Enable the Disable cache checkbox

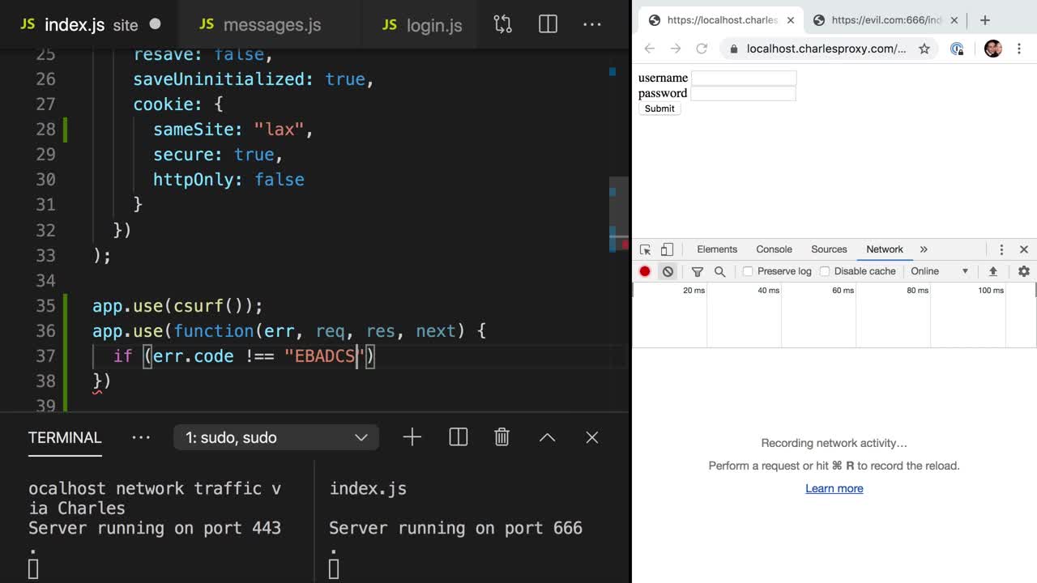pyautogui.click(x=825, y=271)
